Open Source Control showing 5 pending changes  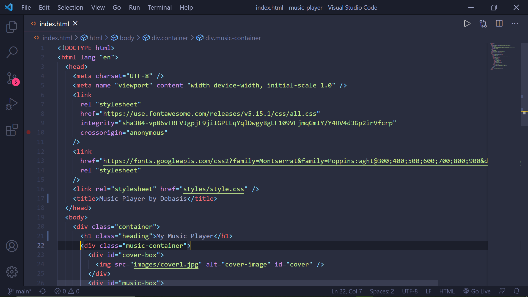point(12,78)
